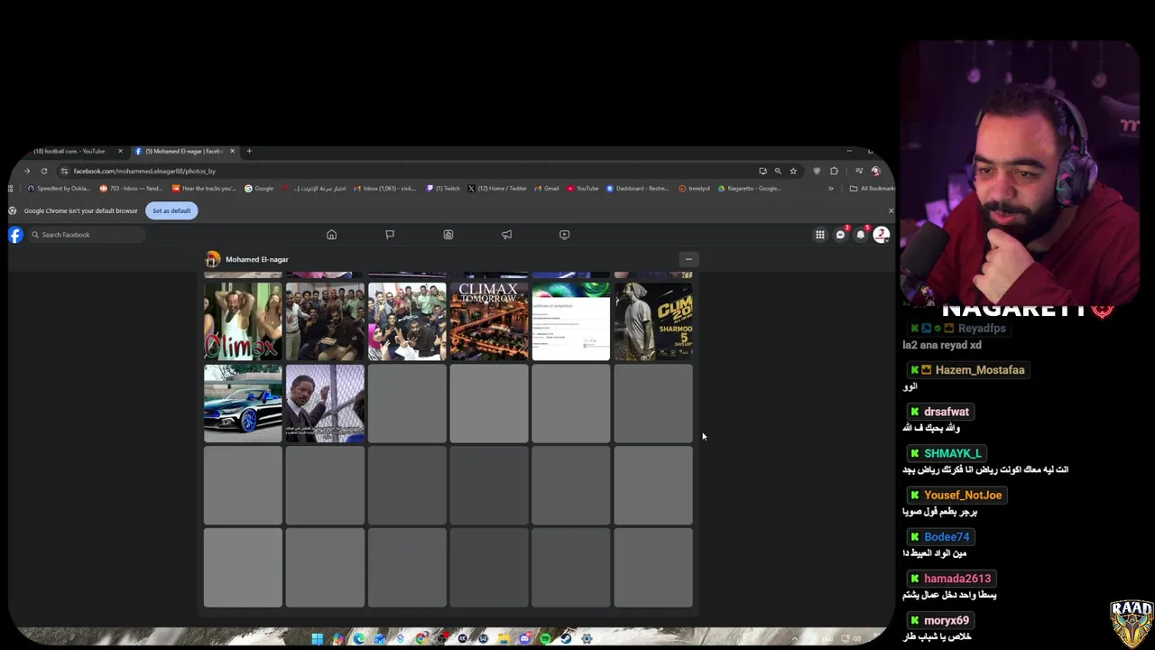Open Chrome extensions puzzle icon

(x=834, y=171)
